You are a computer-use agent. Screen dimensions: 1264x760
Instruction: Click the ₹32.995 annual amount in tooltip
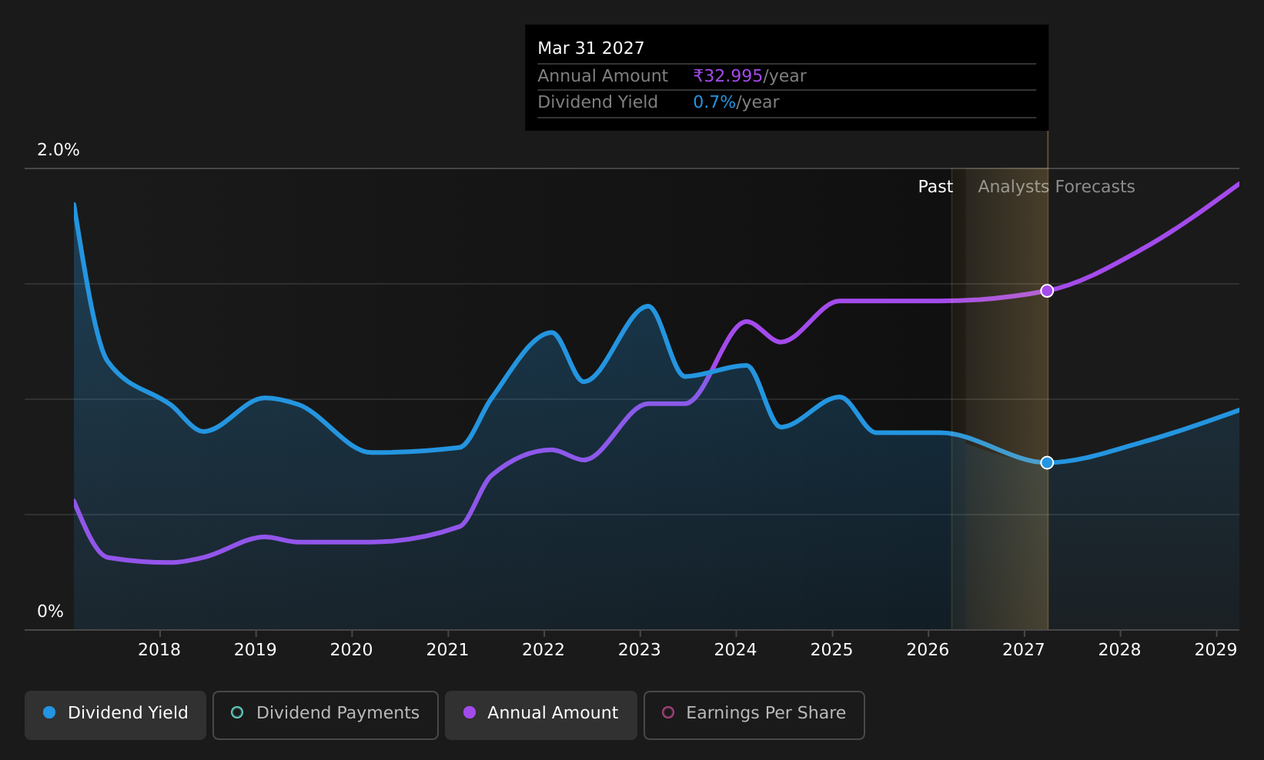point(727,76)
